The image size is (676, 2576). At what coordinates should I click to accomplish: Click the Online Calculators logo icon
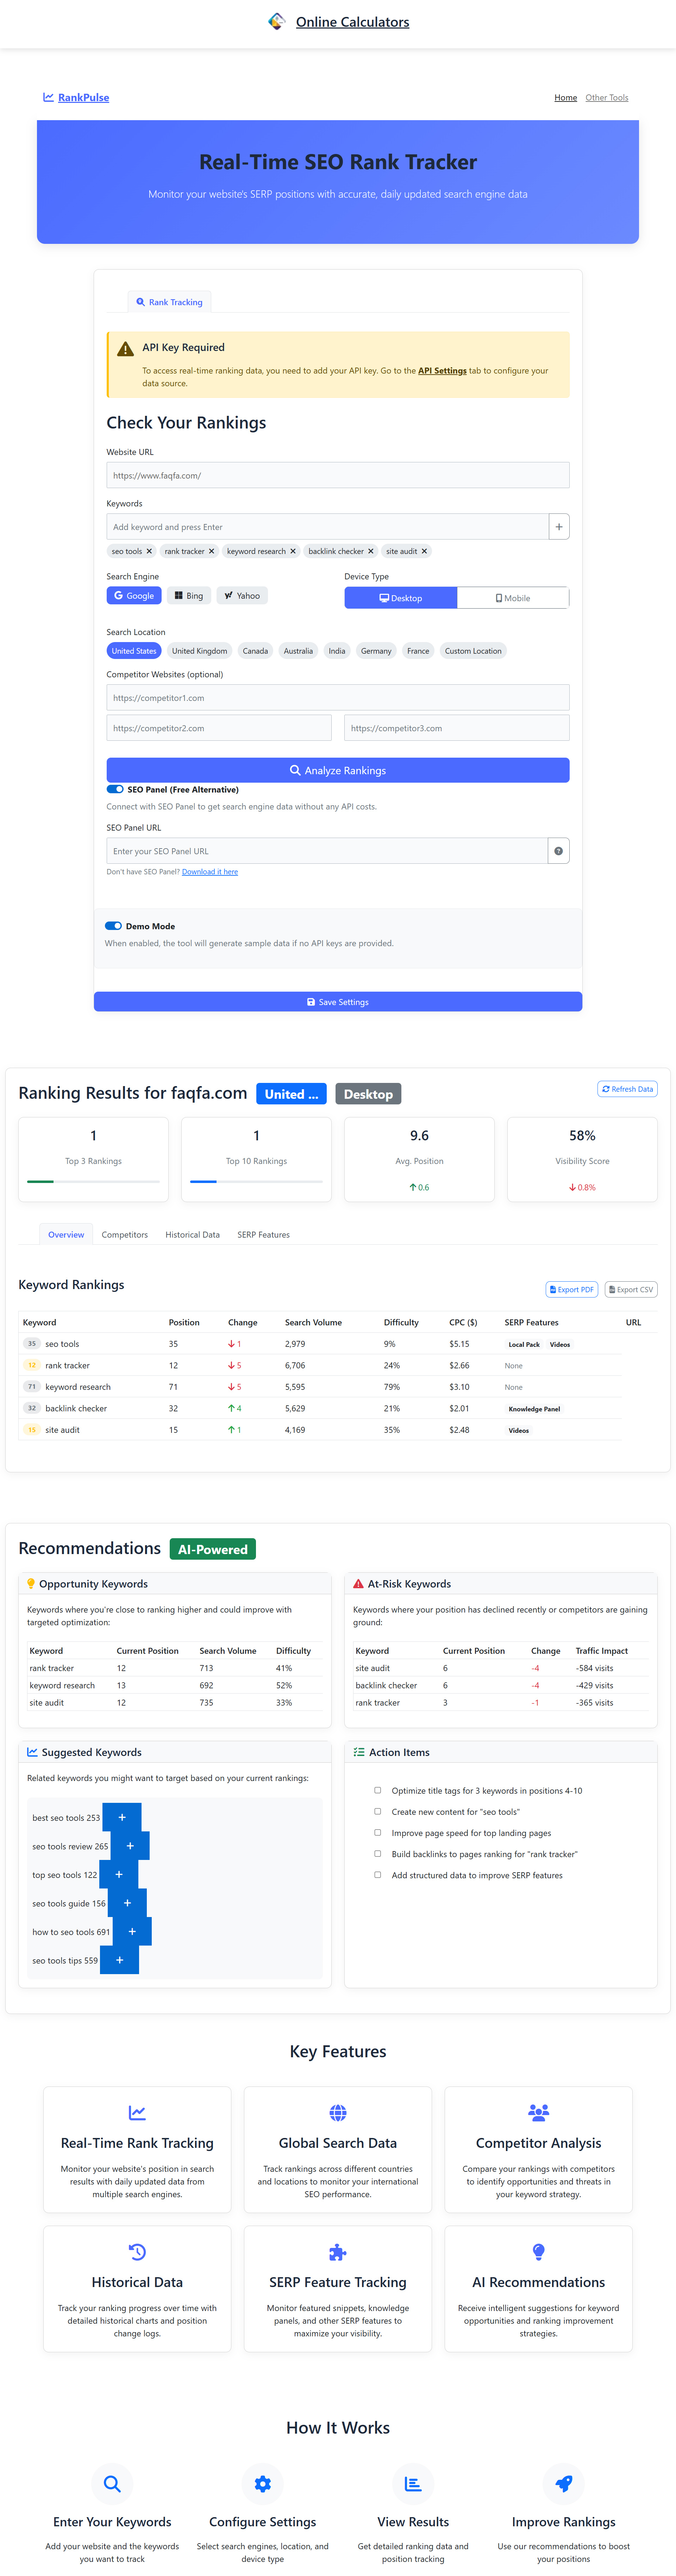(x=277, y=22)
